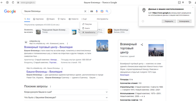Open the Википедия link in knowledge panel
The width and height of the screenshot is (196, 101).
(x=125, y=75)
